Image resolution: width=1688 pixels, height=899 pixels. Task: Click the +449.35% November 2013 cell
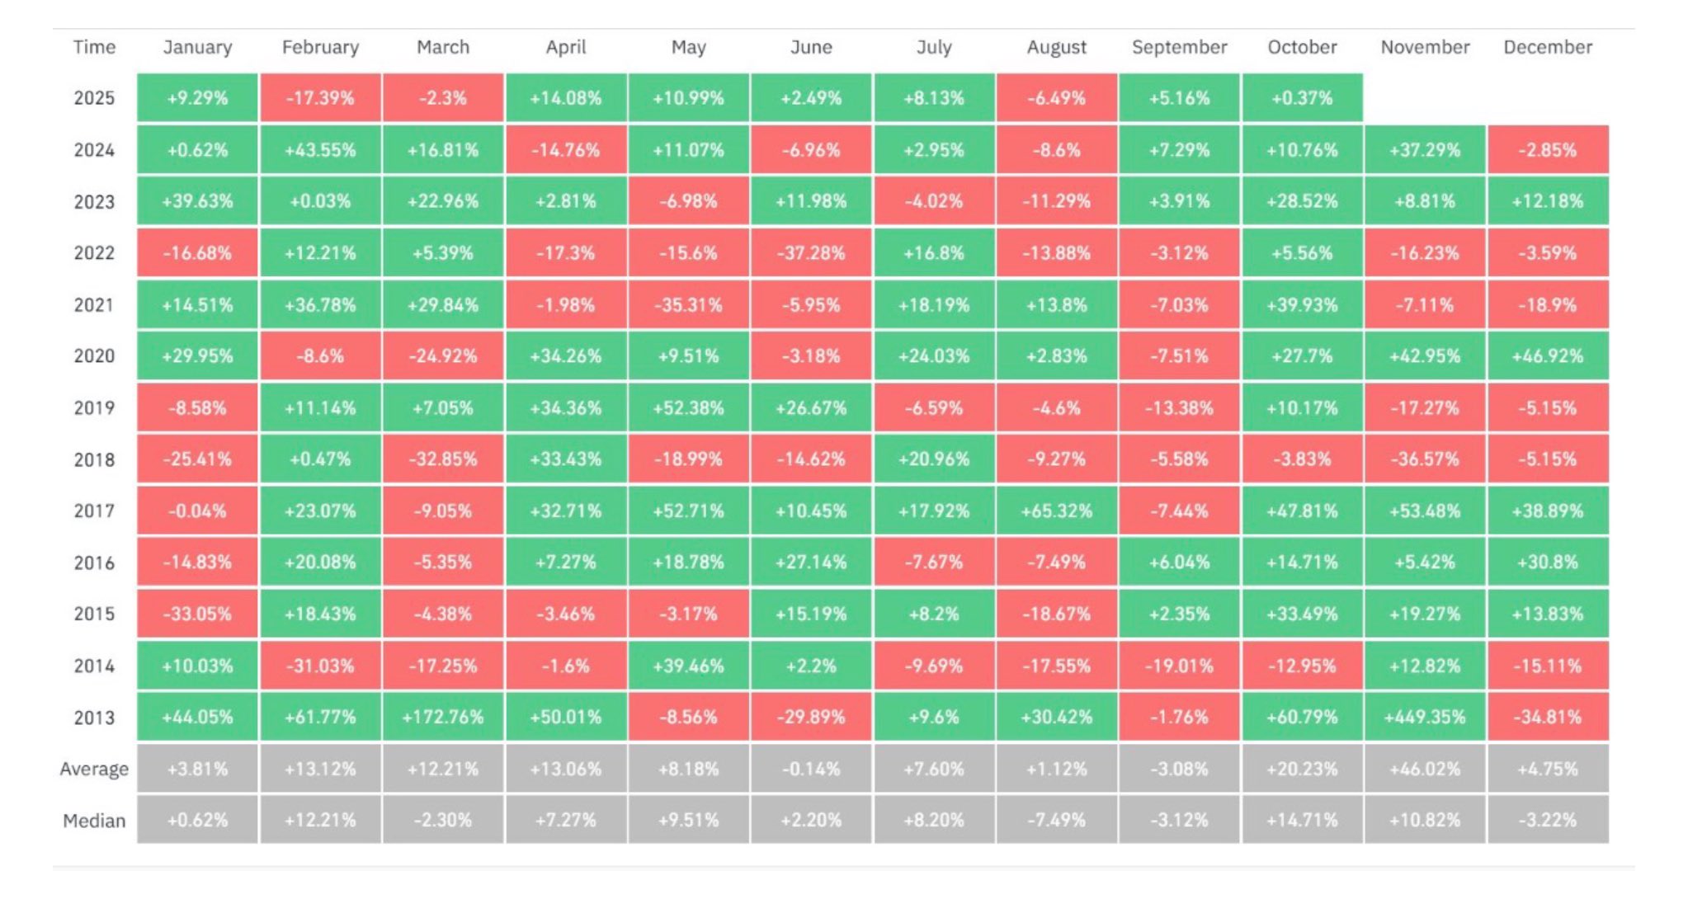[x=1425, y=717]
